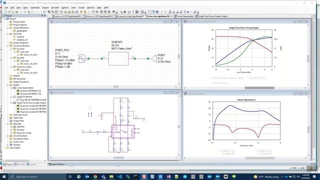Select the Output Equations tree item
320x180 pixels.
click(x=21, y=82)
